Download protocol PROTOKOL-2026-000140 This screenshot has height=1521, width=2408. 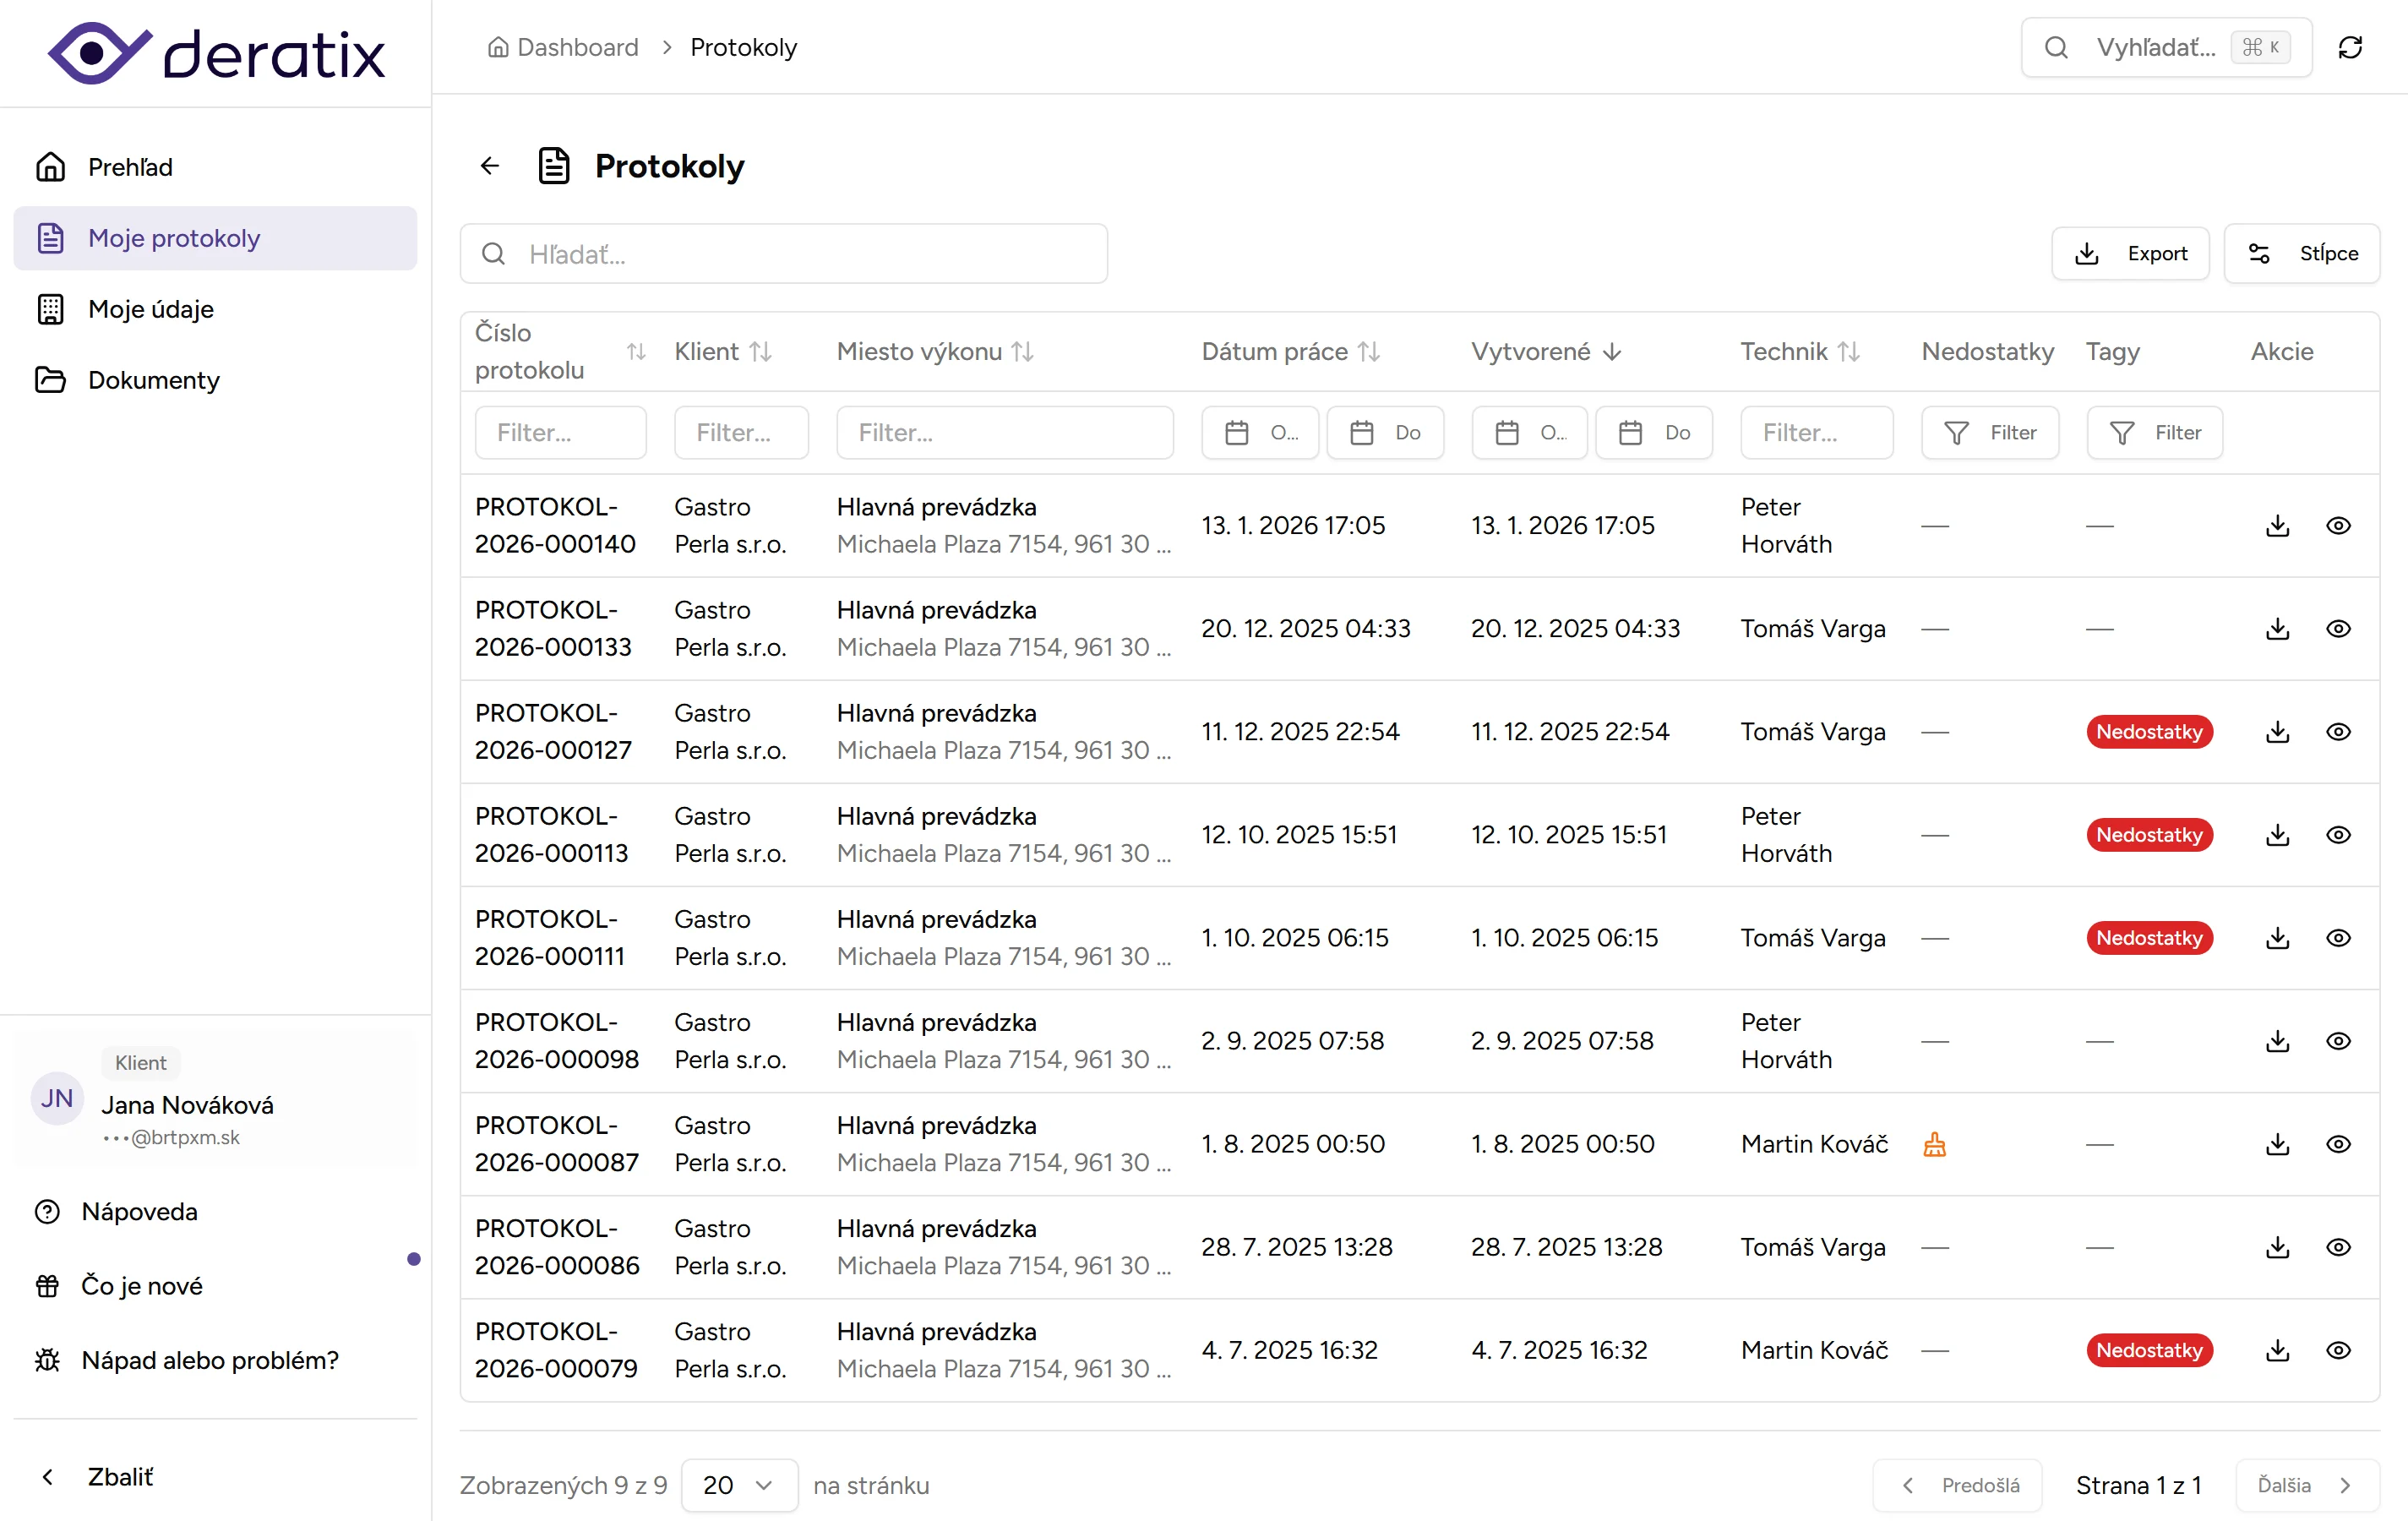tap(2277, 526)
